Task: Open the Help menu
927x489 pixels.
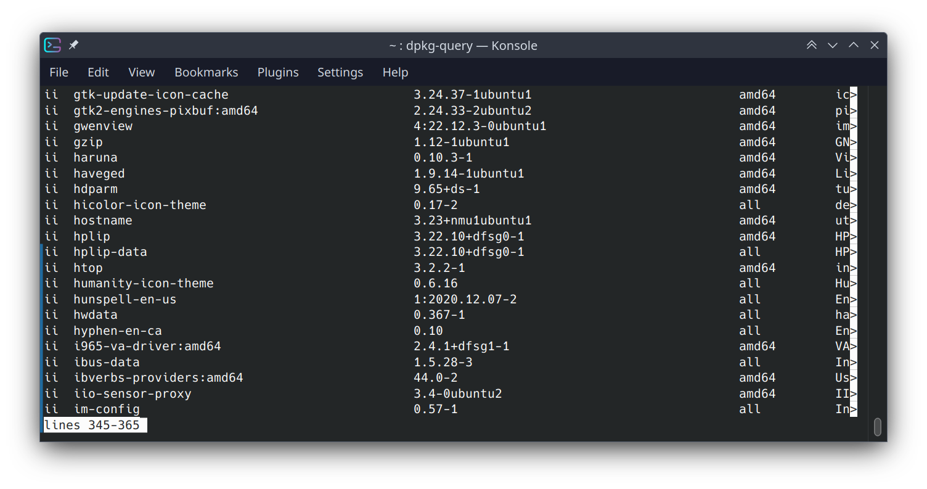Action: pyautogui.click(x=395, y=72)
